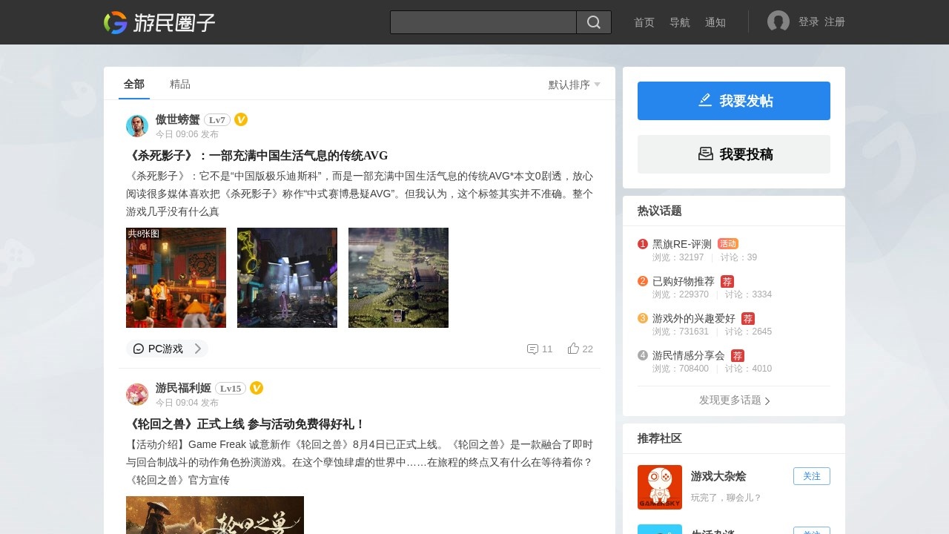This screenshot has width=949, height=534.
Task: Open topic 已购好物推荐
Action: click(x=684, y=281)
